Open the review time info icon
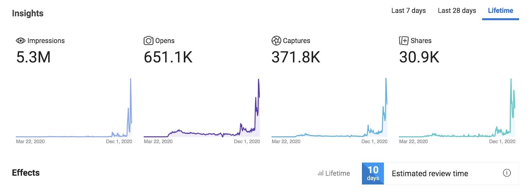This screenshot has height=192, width=530. tap(507, 173)
